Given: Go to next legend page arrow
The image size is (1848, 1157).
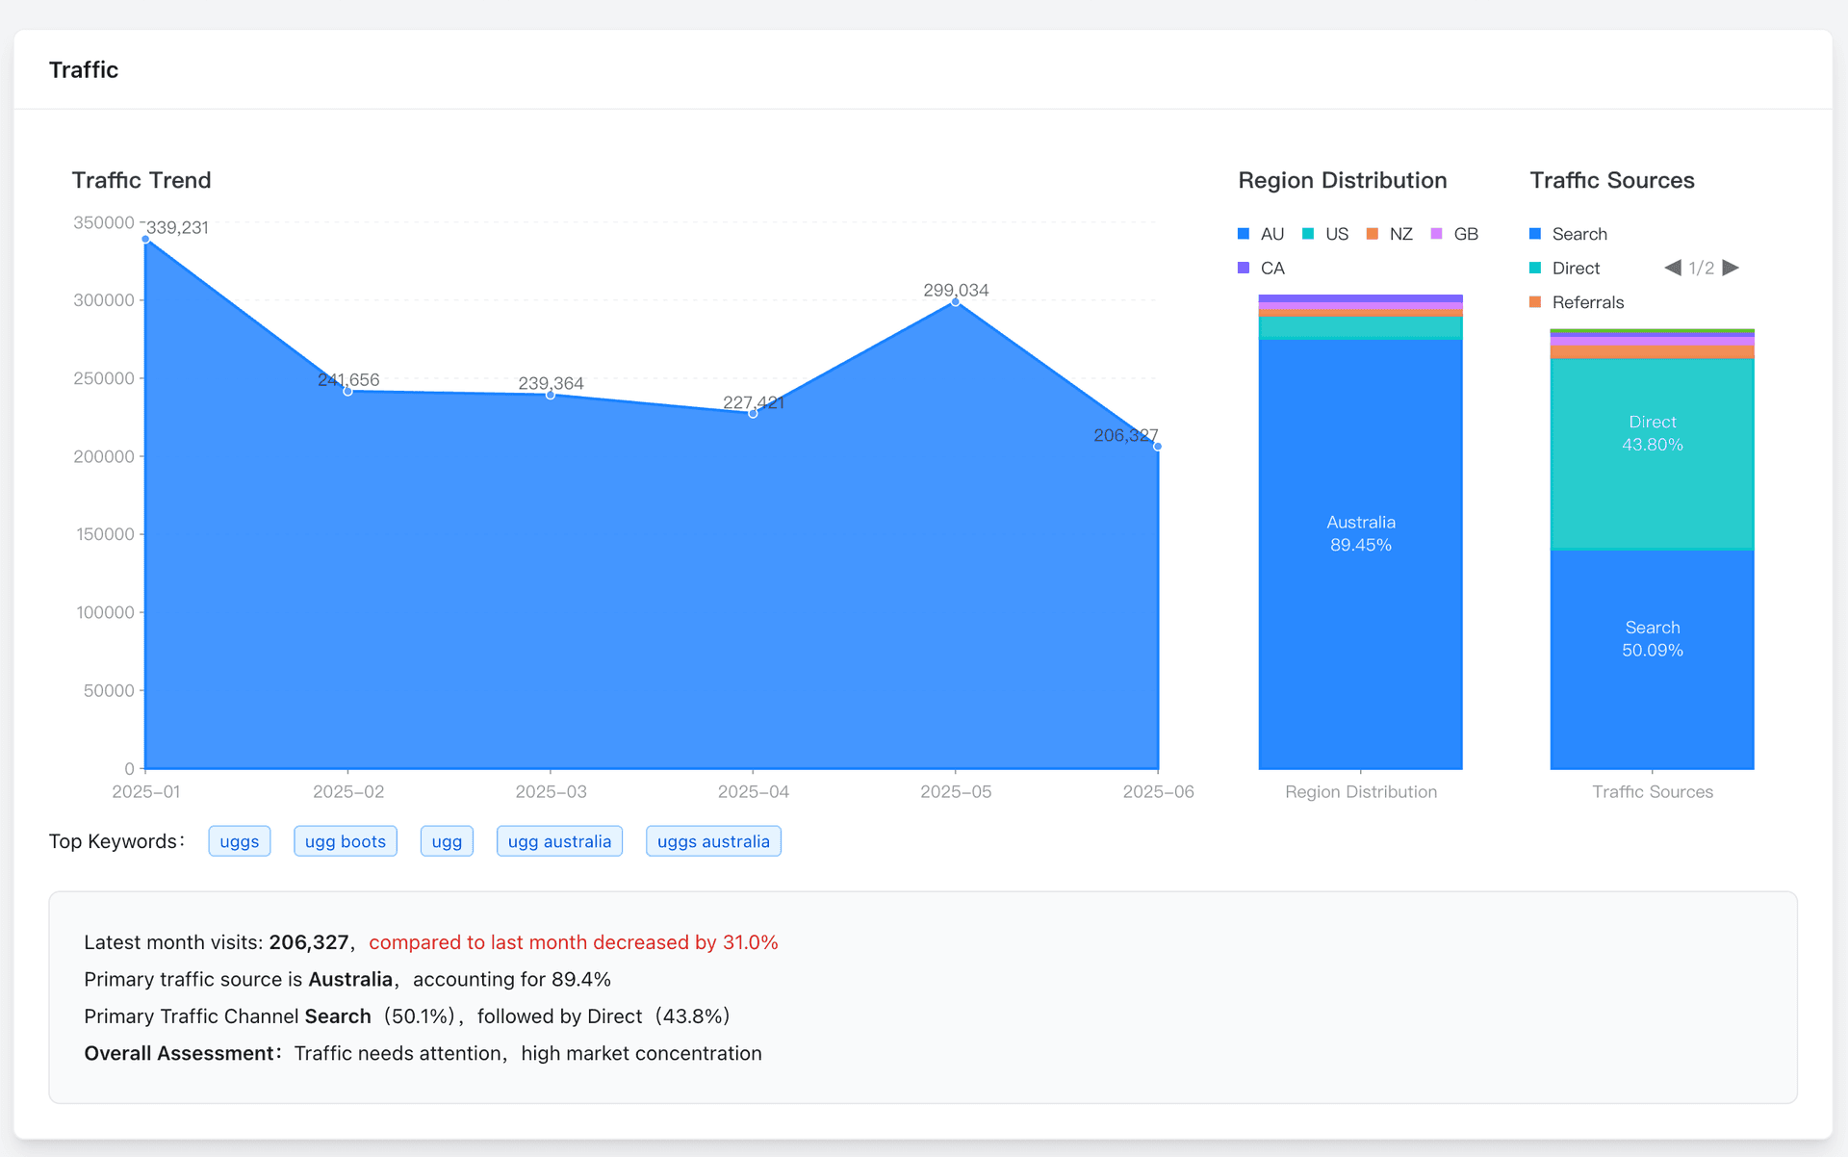Looking at the screenshot, I should coord(1731,268).
